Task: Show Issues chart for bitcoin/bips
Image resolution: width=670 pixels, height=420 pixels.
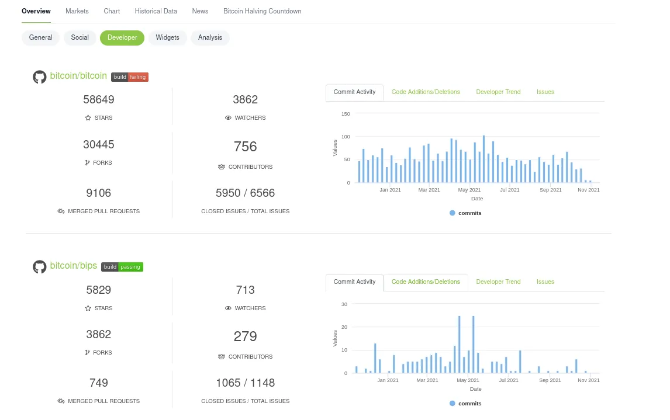Action: (x=545, y=282)
